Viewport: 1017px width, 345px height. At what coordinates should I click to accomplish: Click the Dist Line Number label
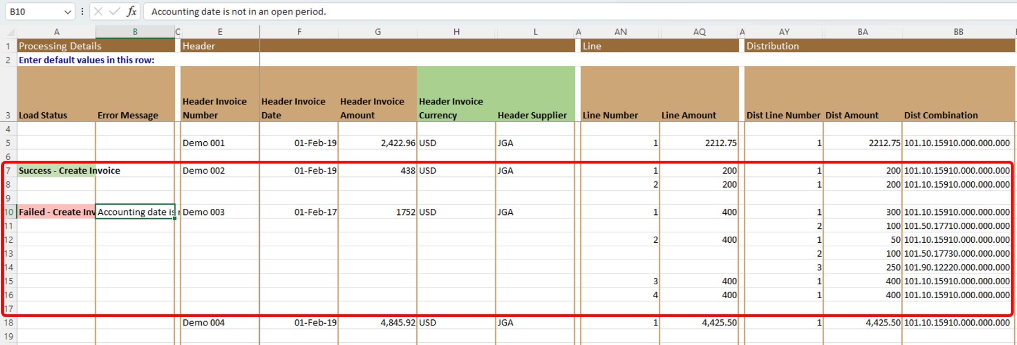pos(783,116)
